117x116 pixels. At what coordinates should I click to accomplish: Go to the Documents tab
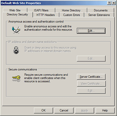click(101, 10)
